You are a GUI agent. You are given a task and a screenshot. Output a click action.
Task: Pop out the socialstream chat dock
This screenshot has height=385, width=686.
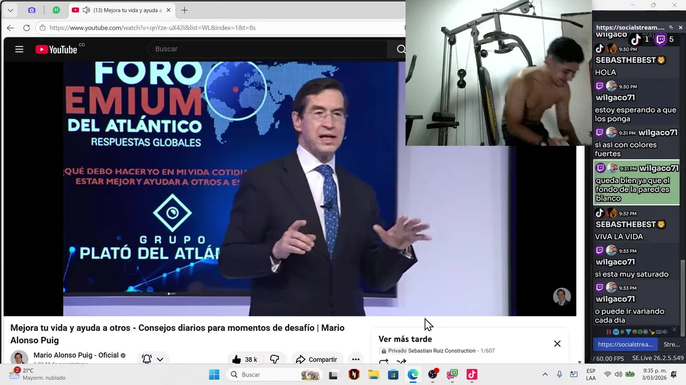pos(671,27)
